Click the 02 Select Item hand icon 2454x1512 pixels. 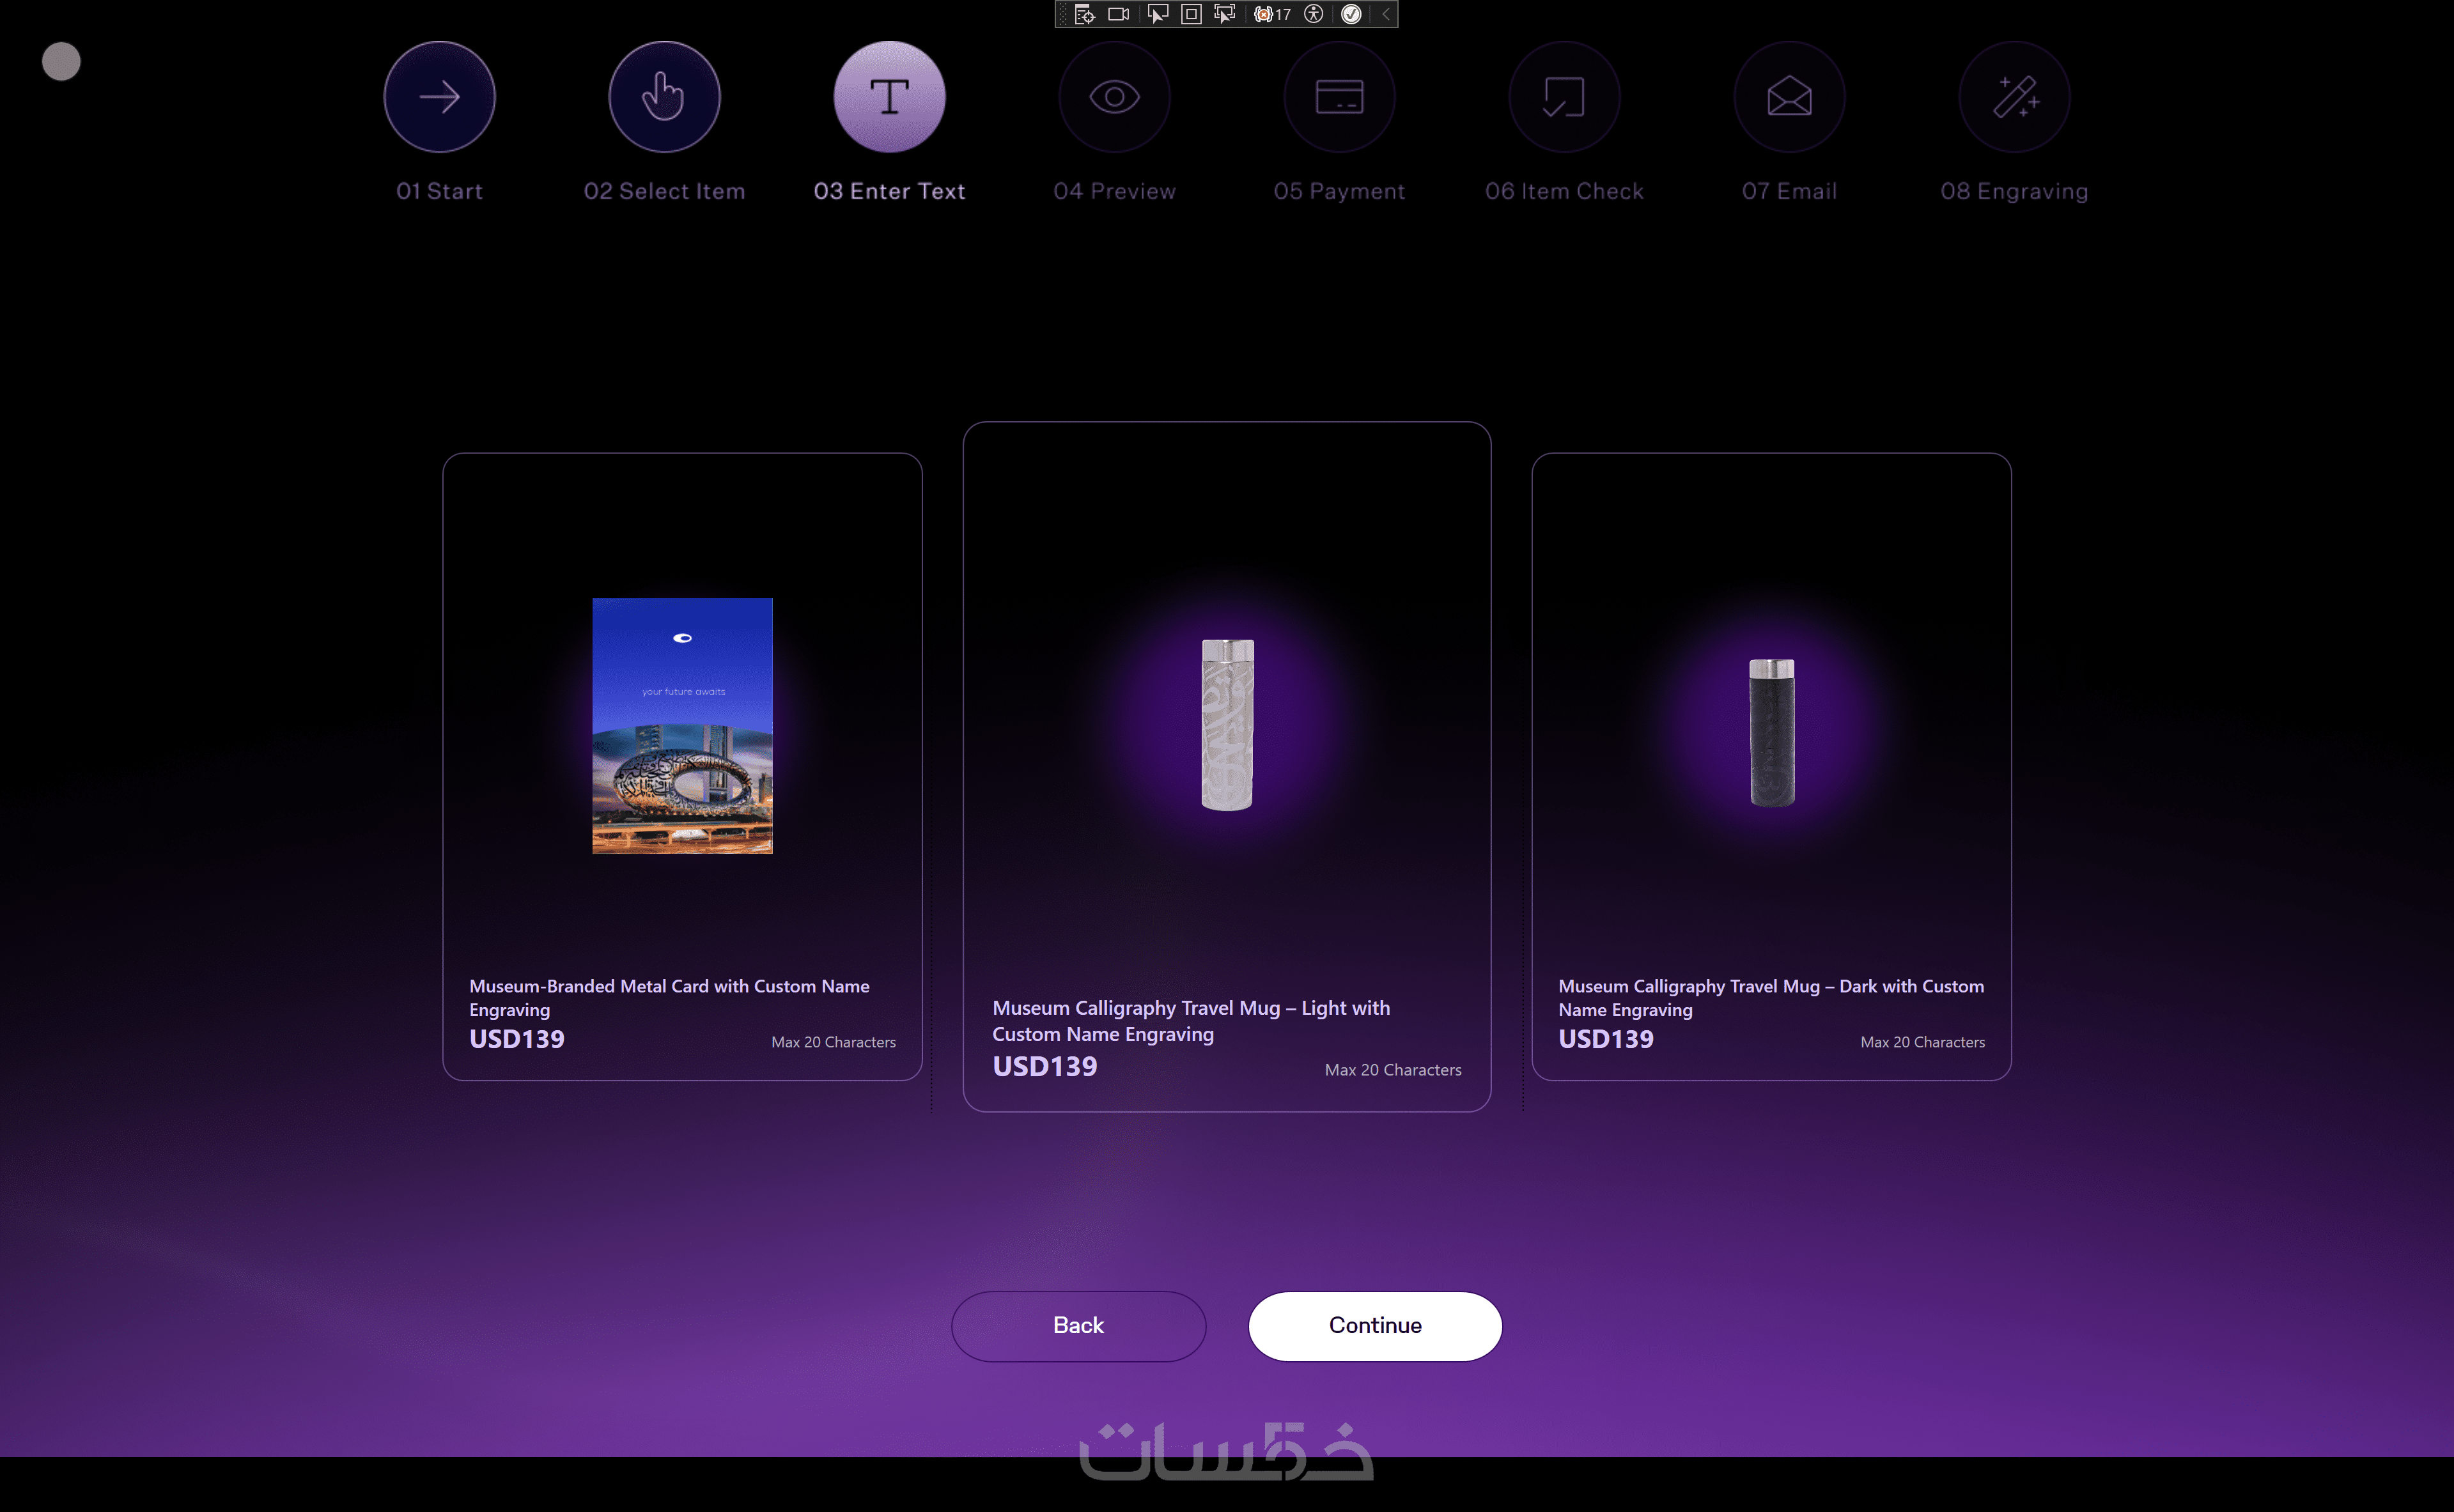(664, 97)
